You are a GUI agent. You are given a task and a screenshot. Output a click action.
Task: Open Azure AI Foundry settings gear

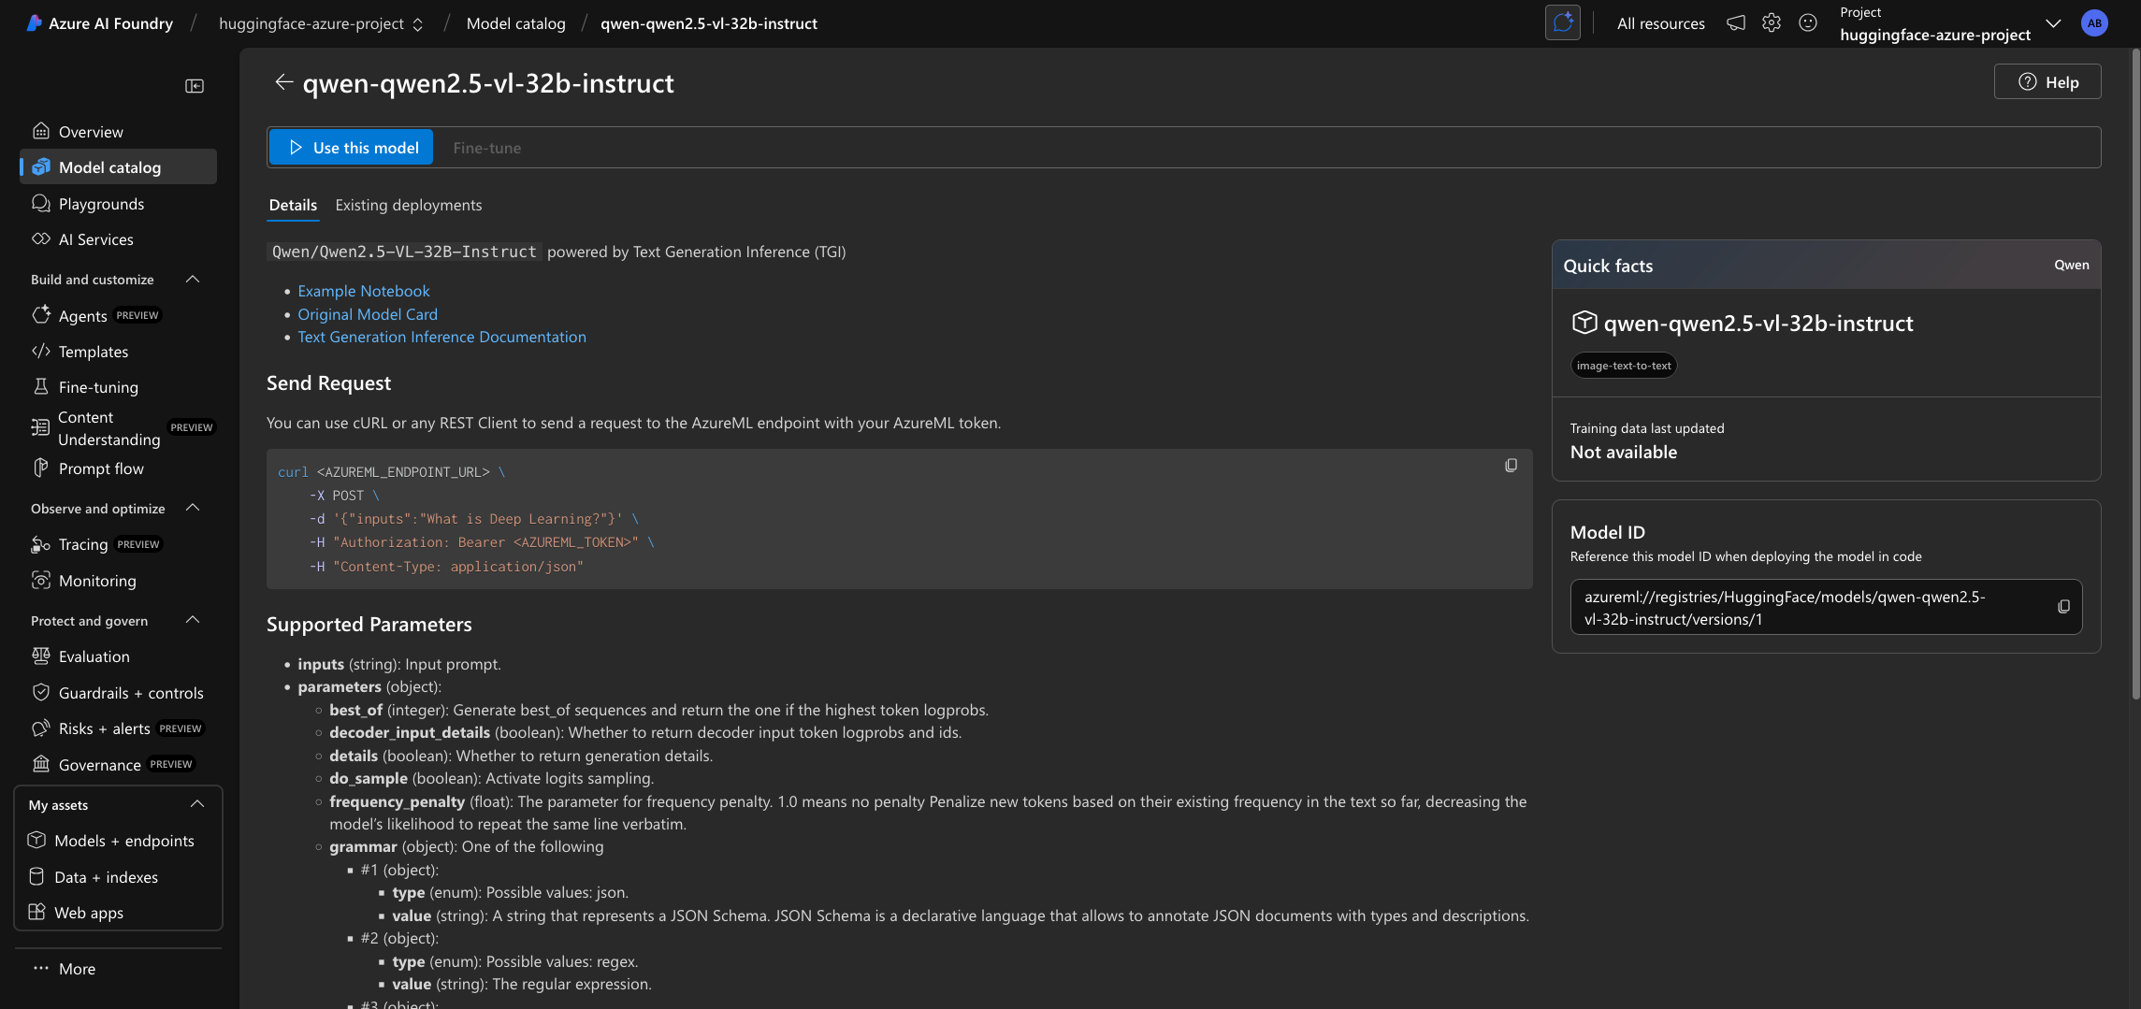tap(1771, 22)
